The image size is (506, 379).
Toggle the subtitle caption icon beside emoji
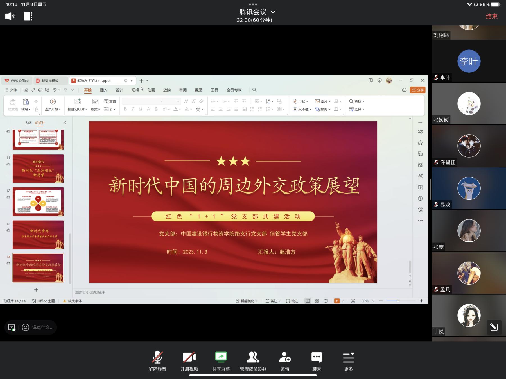12,327
